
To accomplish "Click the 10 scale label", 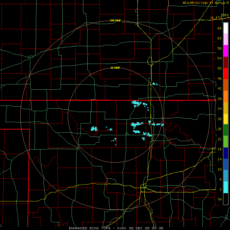I will [x=220, y=169].
